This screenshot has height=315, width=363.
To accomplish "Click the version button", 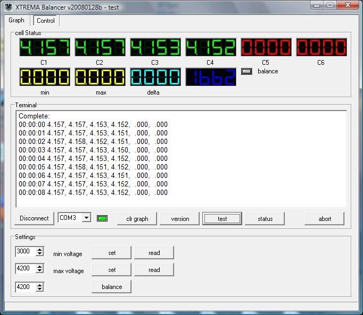I will (x=180, y=219).
